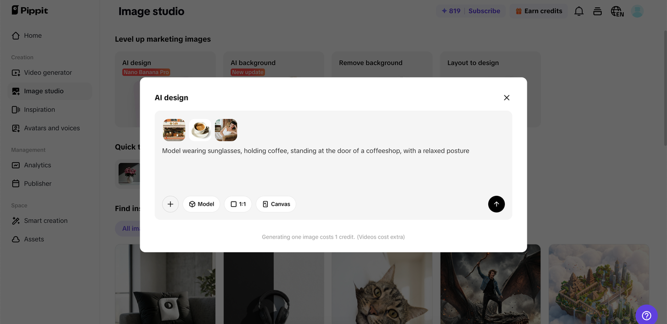Screen dimensions: 667x324
Task: Click the add attachment plus icon
Action: (x=170, y=204)
